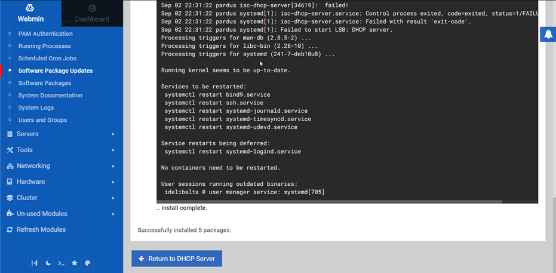The height and width of the screenshot is (273, 556).
Task: Expand the Tools category
Action: pyautogui.click(x=24, y=150)
